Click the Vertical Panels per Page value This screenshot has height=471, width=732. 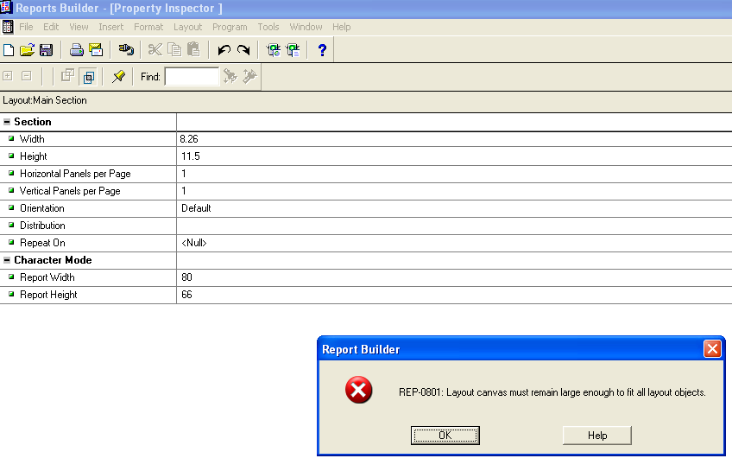[x=184, y=191]
